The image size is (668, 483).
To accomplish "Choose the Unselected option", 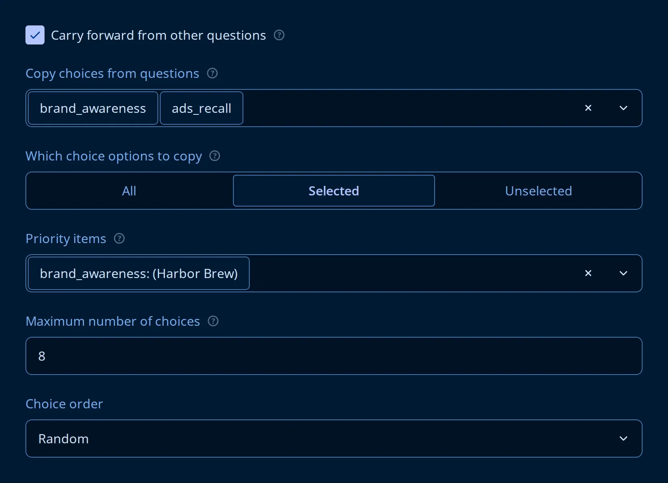I will (x=538, y=191).
